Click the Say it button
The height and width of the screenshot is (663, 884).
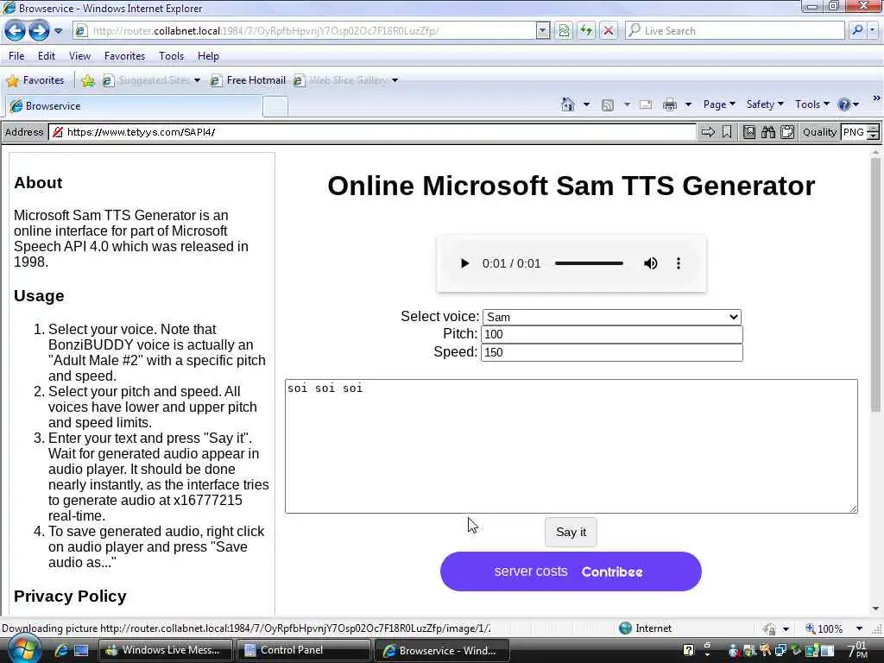tap(571, 532)
